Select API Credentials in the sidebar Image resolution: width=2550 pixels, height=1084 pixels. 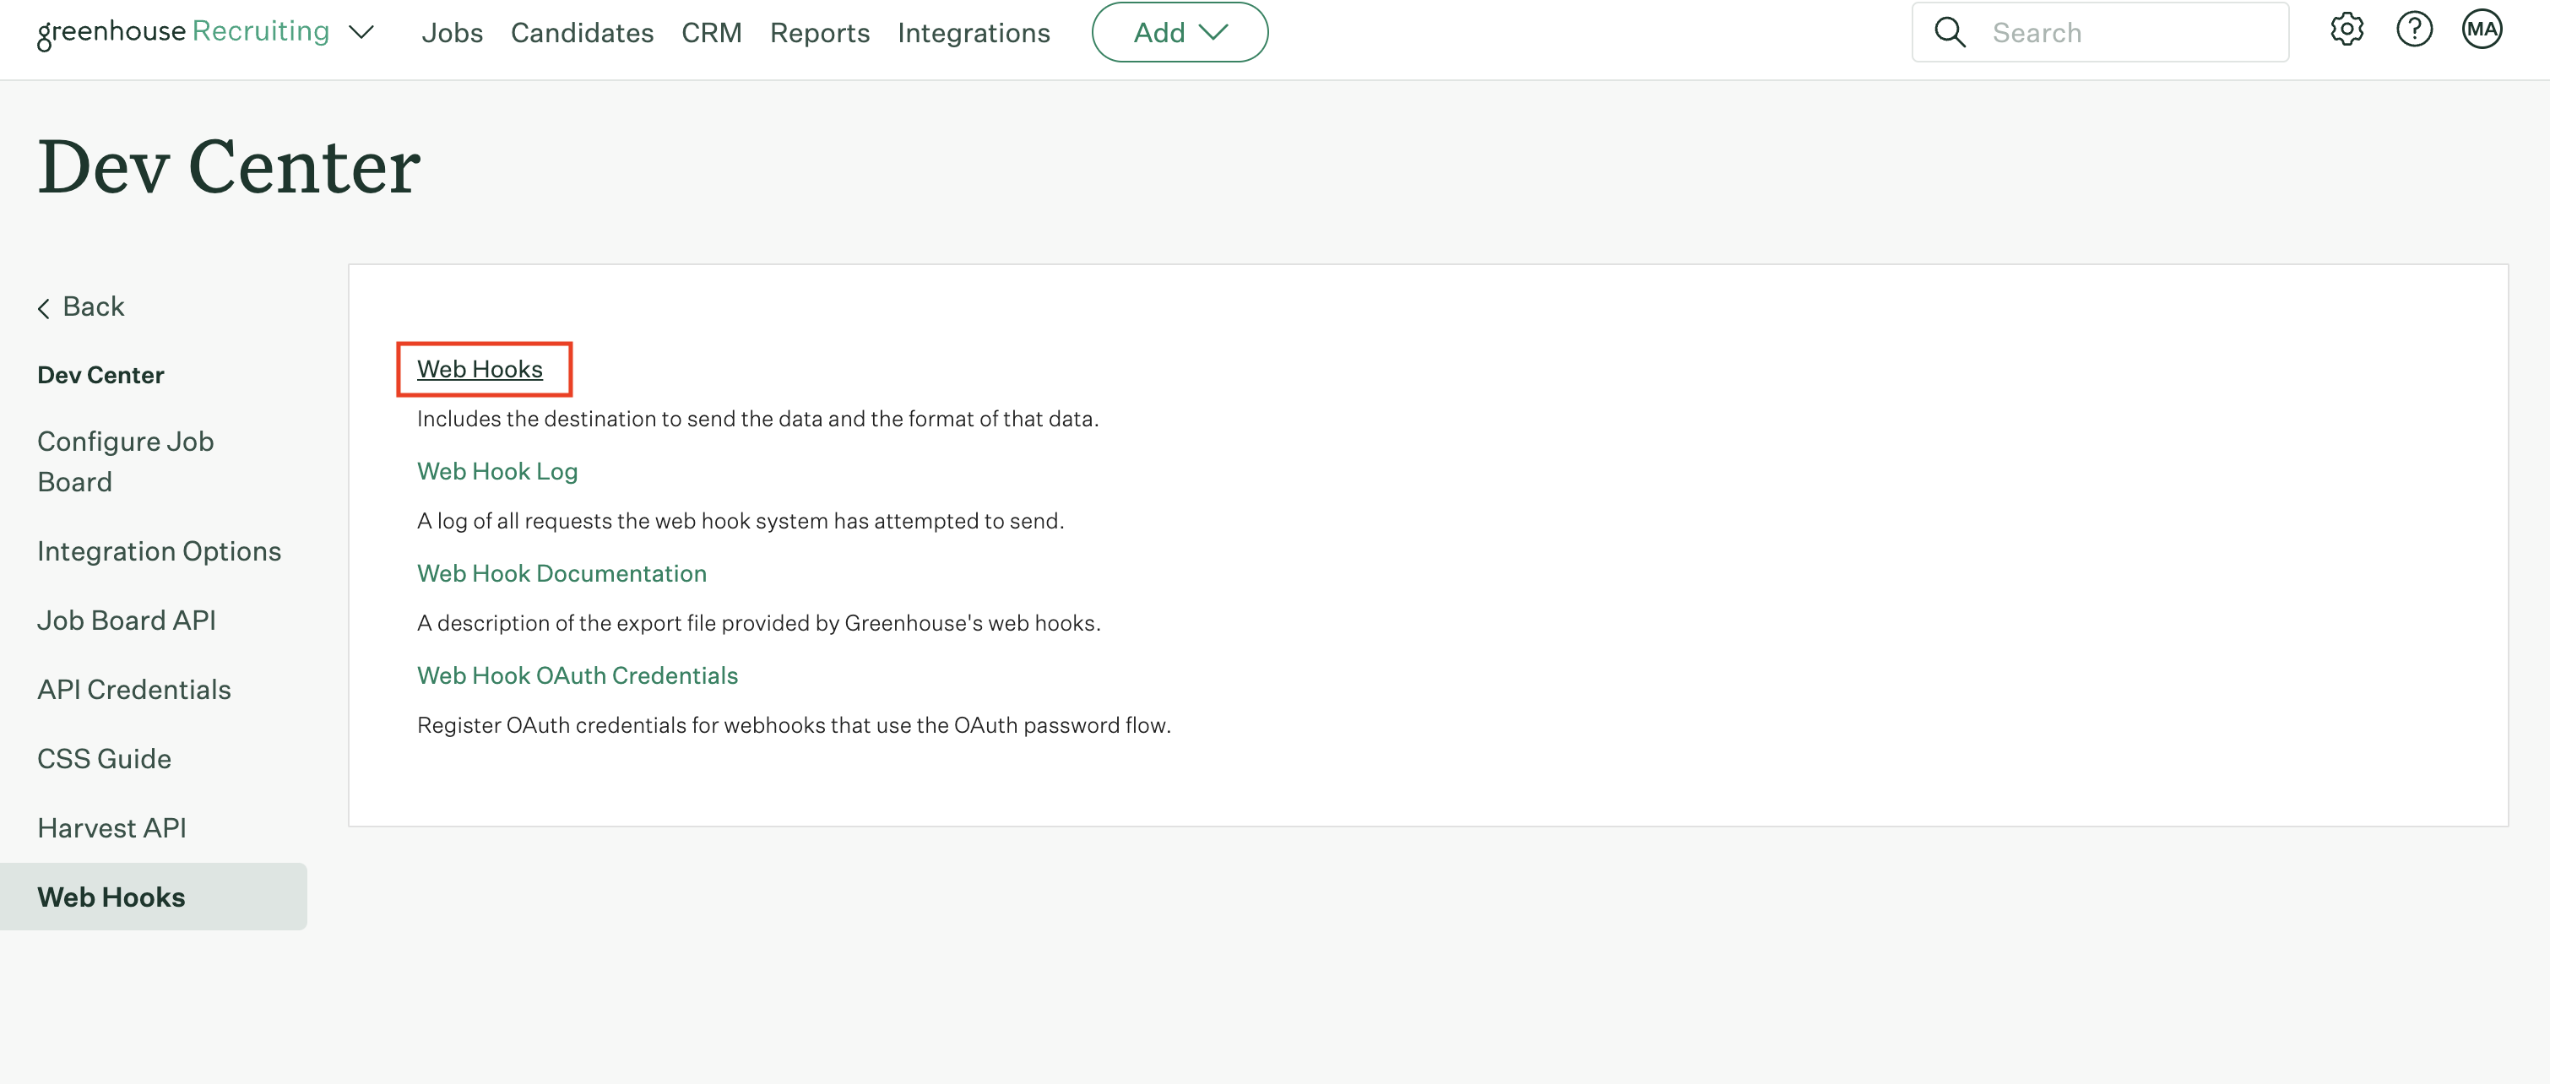(x=133, y=689)
